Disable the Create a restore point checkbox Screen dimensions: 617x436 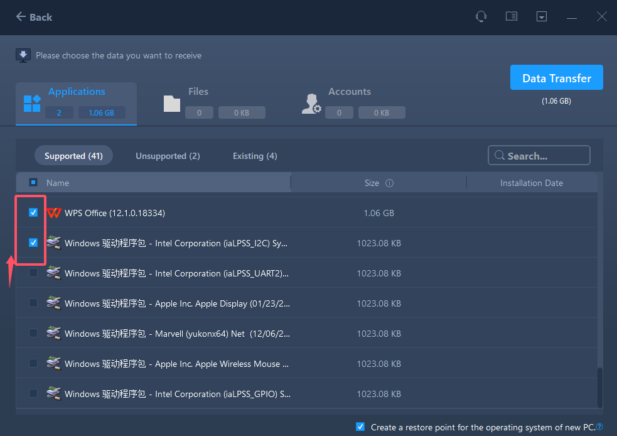360,427
